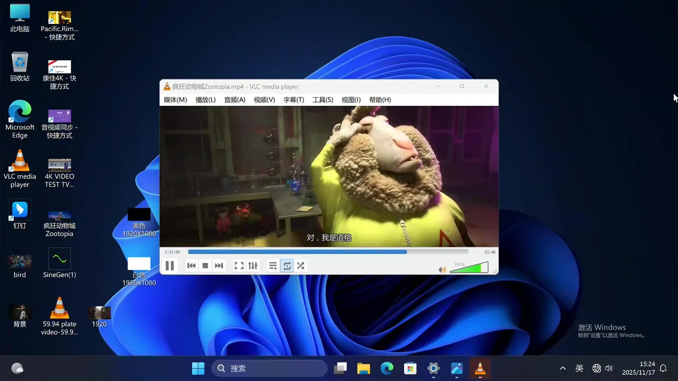Show the VLC playlist
The image size is (678, 381).
[273, 266]
